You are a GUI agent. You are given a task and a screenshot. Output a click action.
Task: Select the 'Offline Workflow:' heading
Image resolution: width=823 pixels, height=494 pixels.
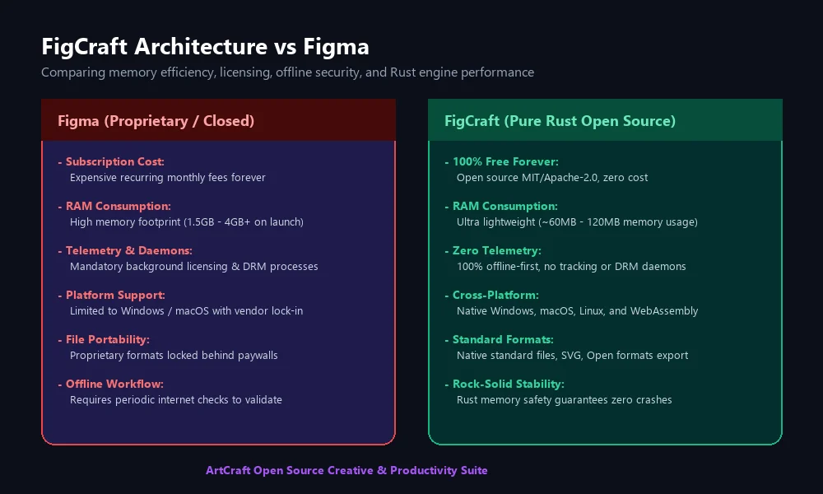114,384
